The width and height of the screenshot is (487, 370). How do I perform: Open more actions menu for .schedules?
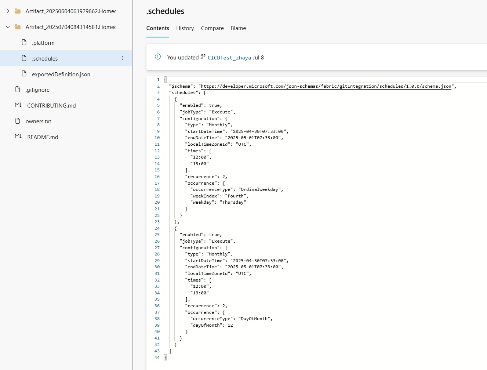122,58
